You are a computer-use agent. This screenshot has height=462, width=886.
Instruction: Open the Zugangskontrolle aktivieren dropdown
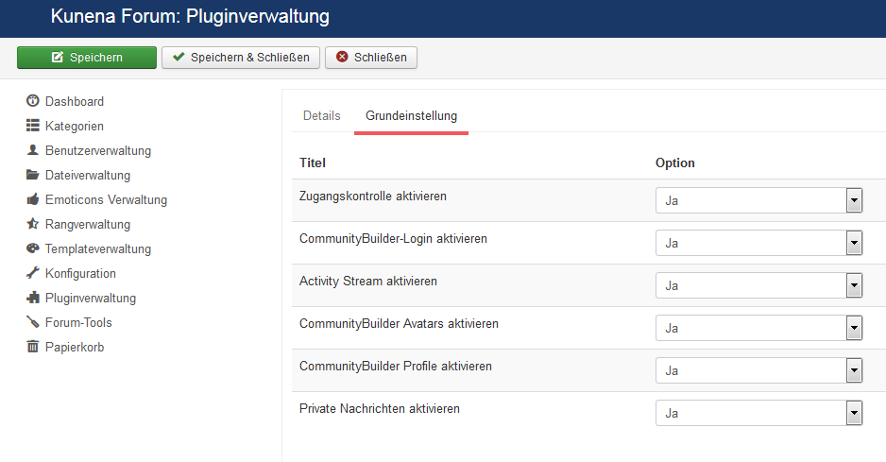(x=758, y=200)
